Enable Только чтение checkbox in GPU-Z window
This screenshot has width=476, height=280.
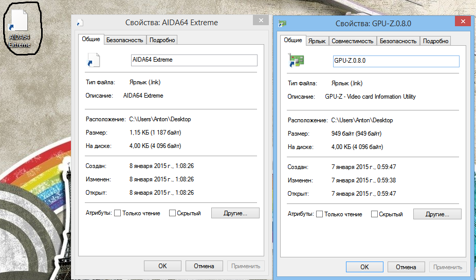(319, 214)
